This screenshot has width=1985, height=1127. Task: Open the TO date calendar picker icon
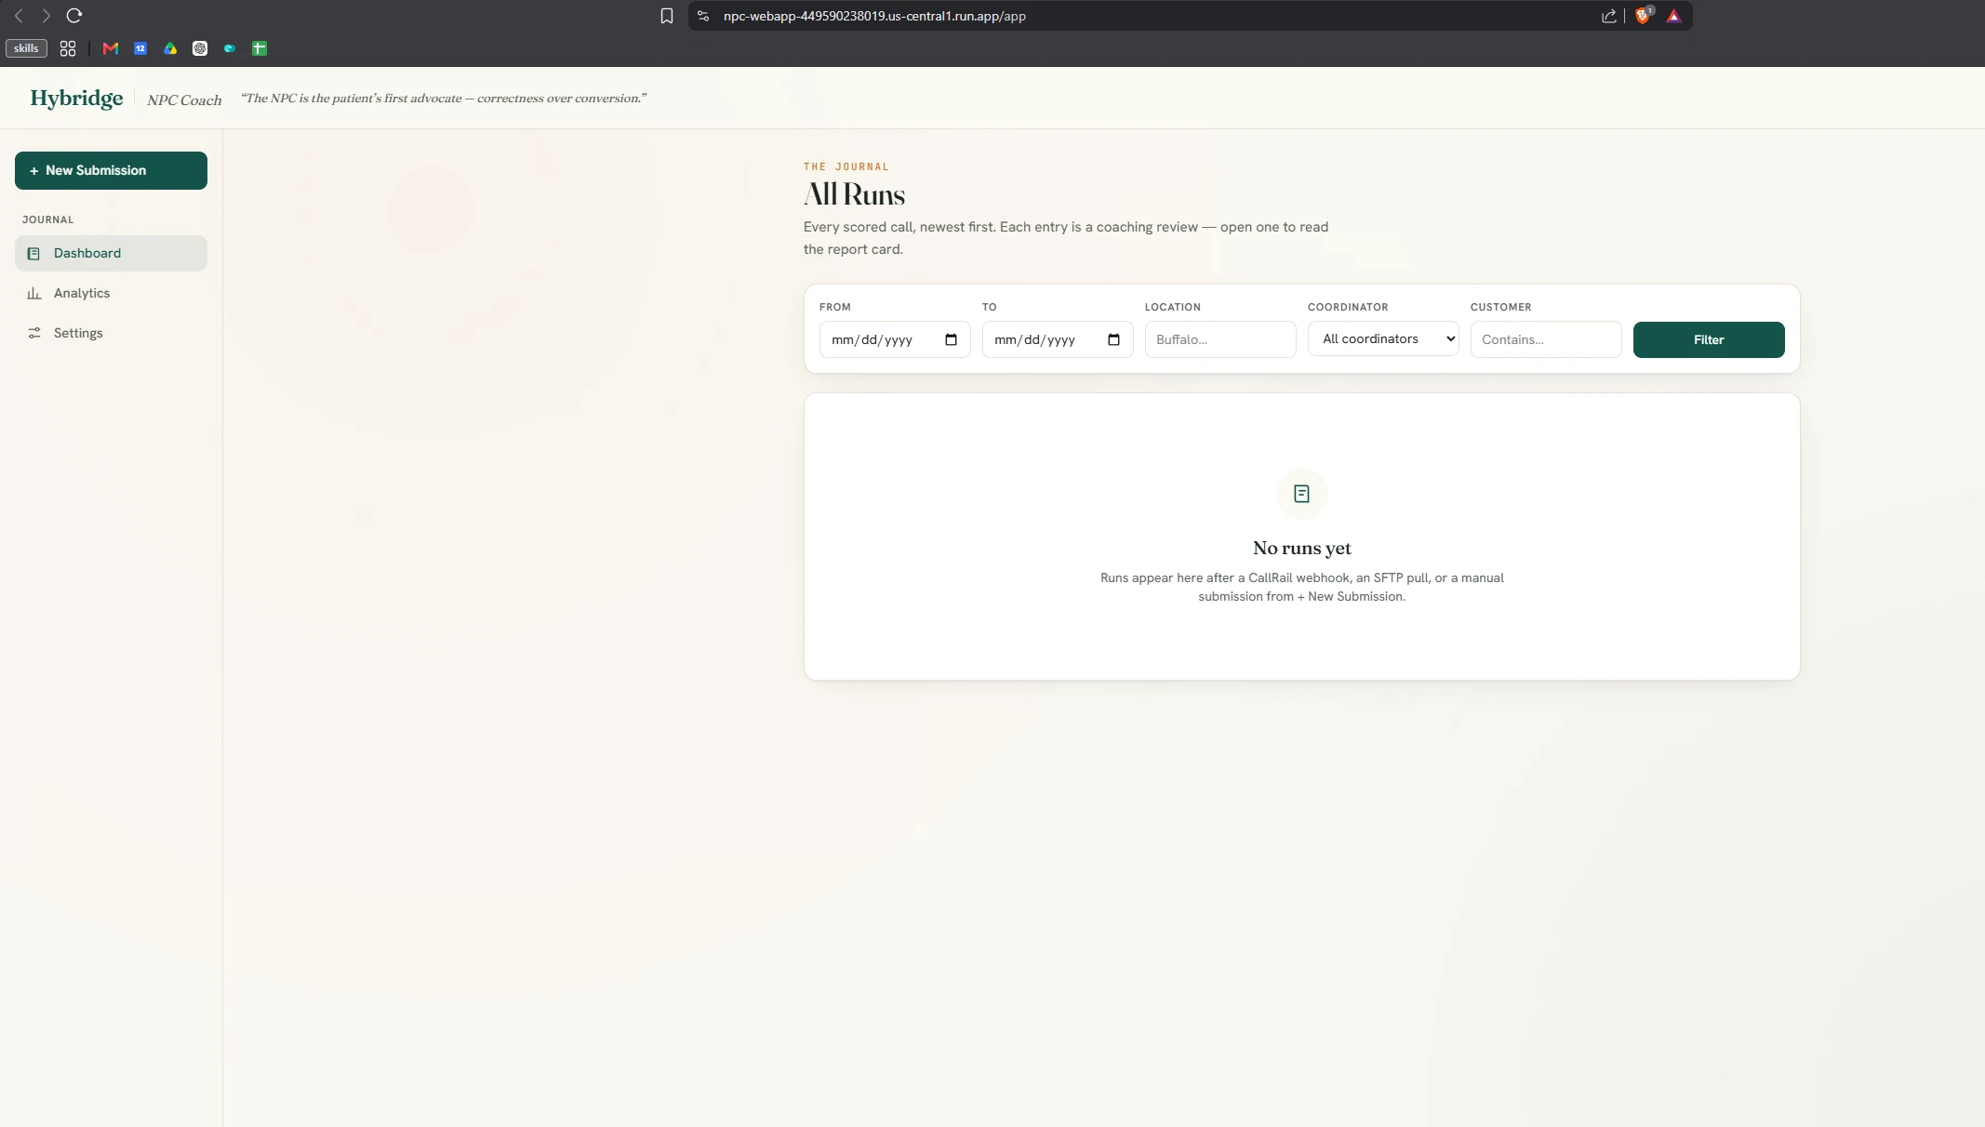(1113, 339)
